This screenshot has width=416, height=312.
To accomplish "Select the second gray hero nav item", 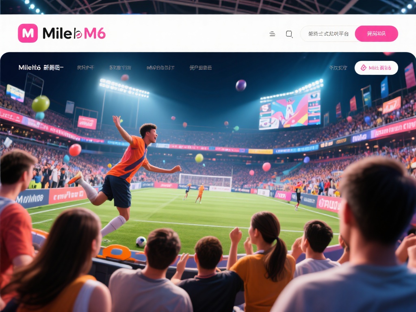I will [120, 68].
